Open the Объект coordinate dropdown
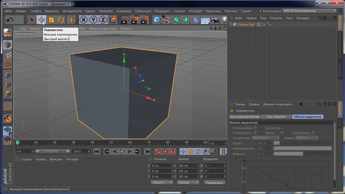Screen dimensions: 345x194 [x=162, y=183]
